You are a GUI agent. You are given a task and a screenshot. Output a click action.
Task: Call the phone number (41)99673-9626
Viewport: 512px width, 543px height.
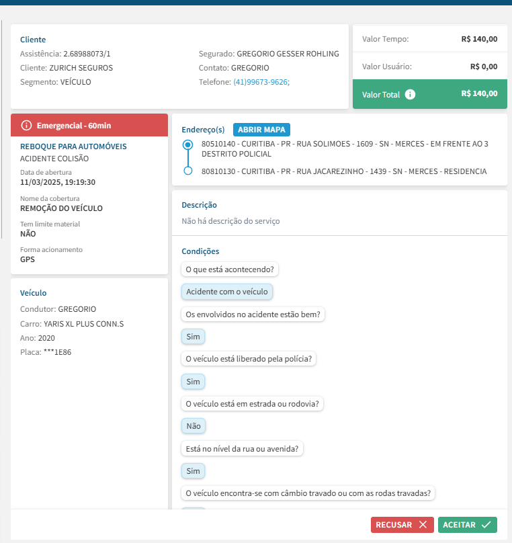tap(261, 82)
